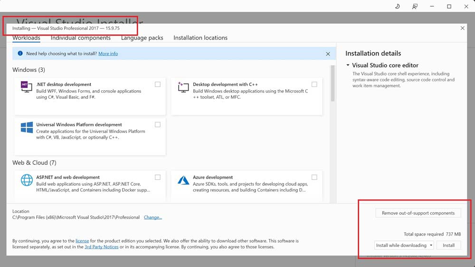Open the feedback icon in the title bar

coord(415,6)
